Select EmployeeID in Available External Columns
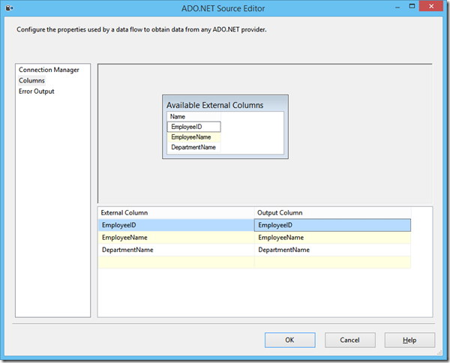Screen dimensions: 450x363 193,127
